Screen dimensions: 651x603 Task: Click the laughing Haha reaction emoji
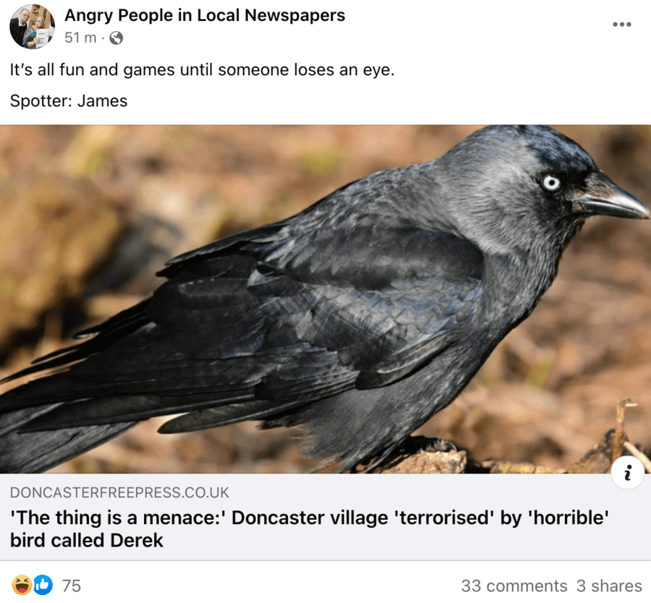22,585
